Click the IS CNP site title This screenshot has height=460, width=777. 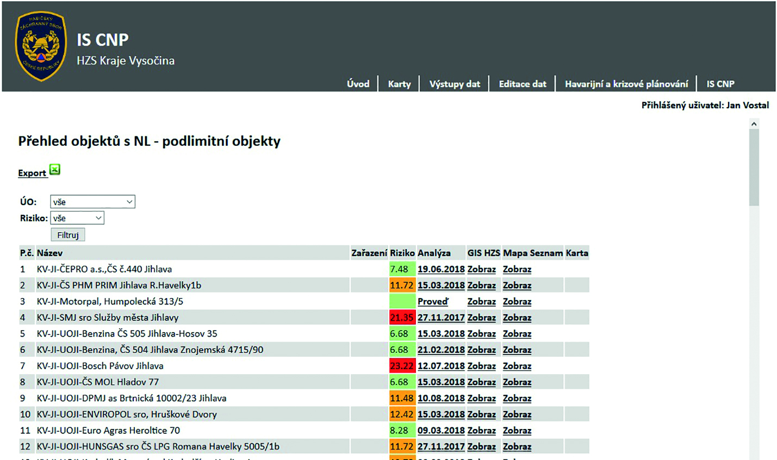(103, 40)
